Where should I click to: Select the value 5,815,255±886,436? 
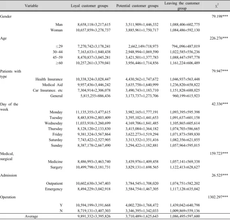pos(95,96)
